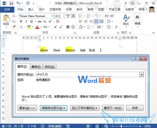Clear all formatting with eraser icon

(x=58, y=21)
